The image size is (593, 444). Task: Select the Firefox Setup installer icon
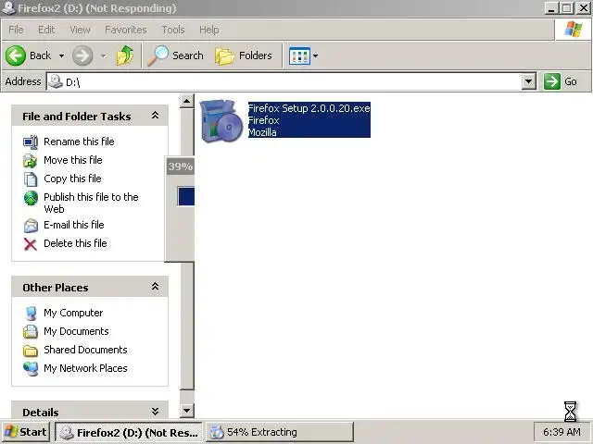pos(221,121)
